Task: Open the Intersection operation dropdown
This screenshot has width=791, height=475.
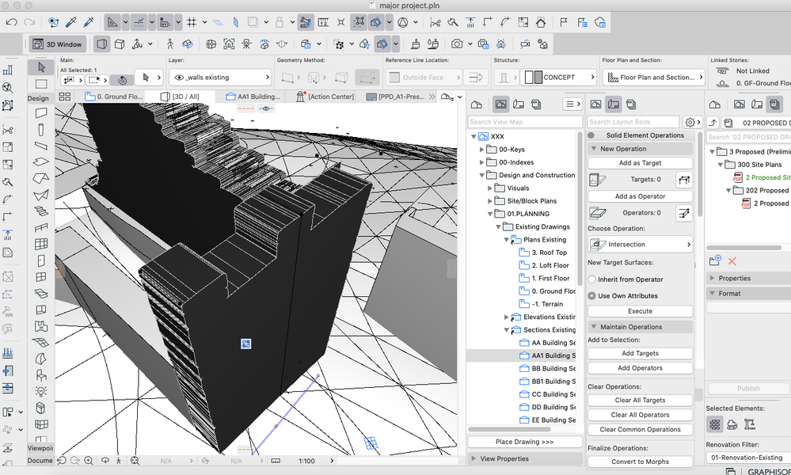Action: [x=640, y=245]
